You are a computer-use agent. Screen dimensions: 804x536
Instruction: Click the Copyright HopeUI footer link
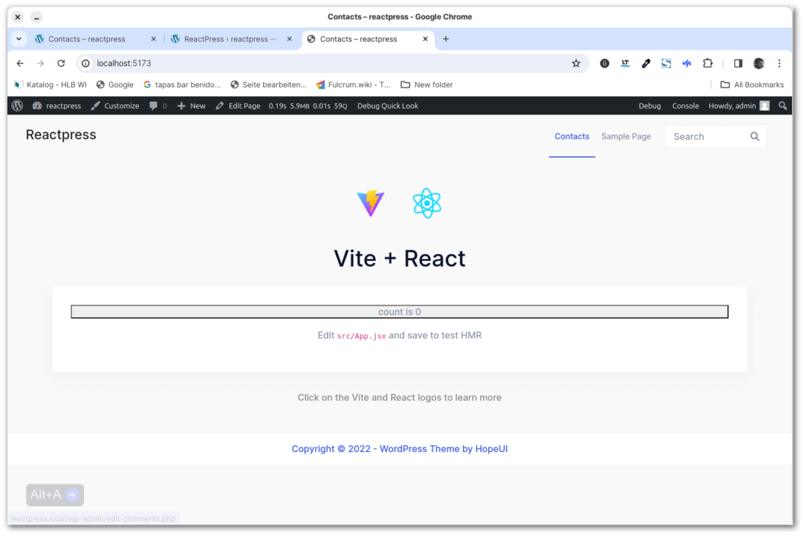click(x=399, y=449)
